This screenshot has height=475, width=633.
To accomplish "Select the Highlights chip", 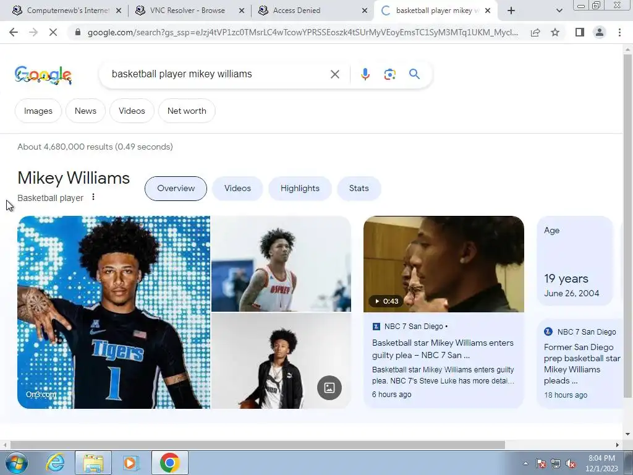I will click(x=300, y=188).
